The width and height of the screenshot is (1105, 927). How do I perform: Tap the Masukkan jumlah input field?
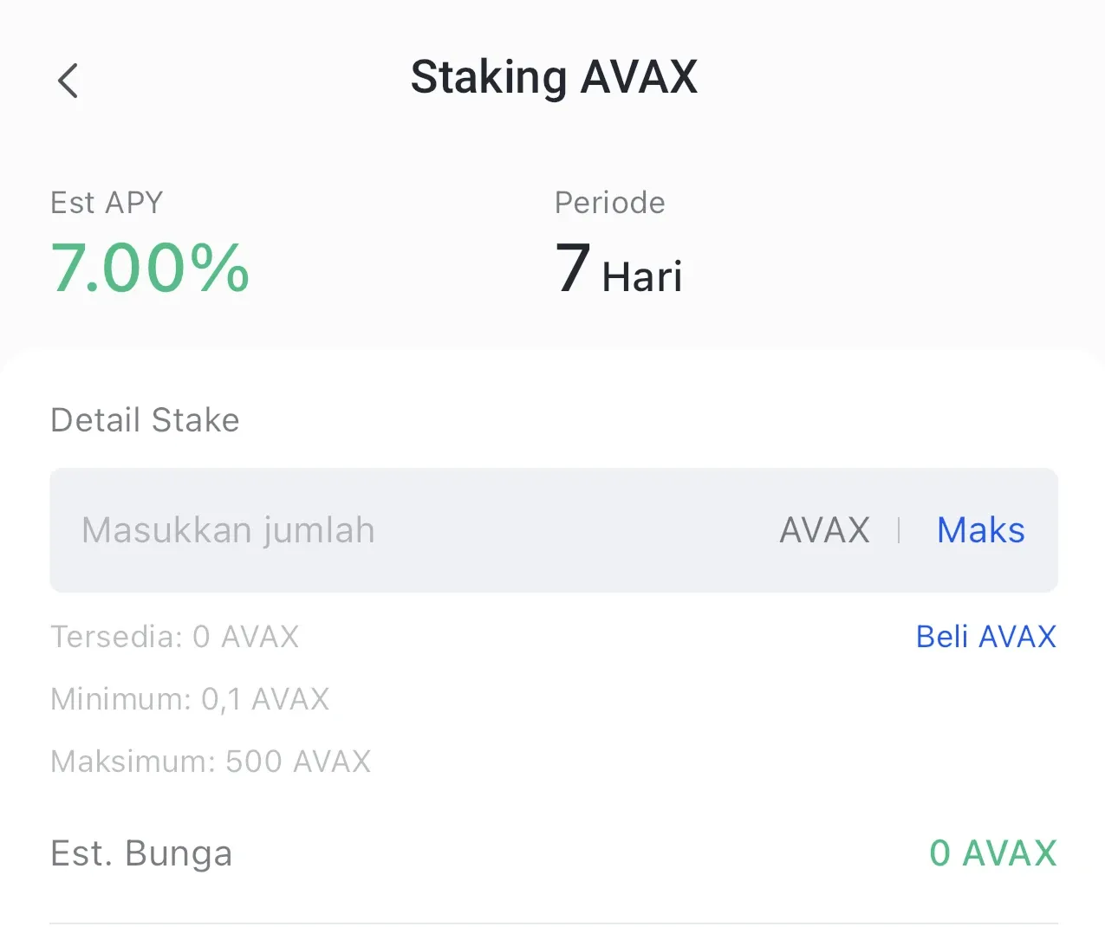pyautogui.click(x=227, y=530)
